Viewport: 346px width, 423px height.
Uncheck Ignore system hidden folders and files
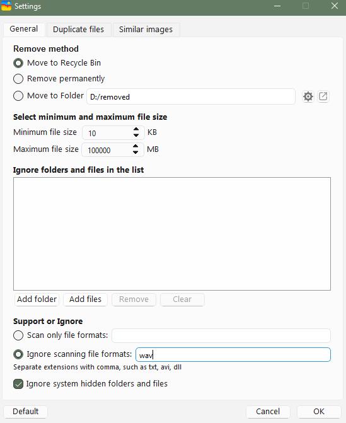18,384
